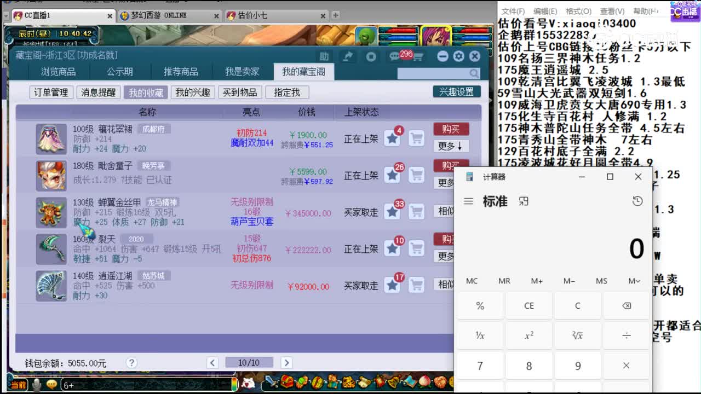Click the settings gear on 藏宝阁 window
This screenshot has width=701, height=394.
458,56
